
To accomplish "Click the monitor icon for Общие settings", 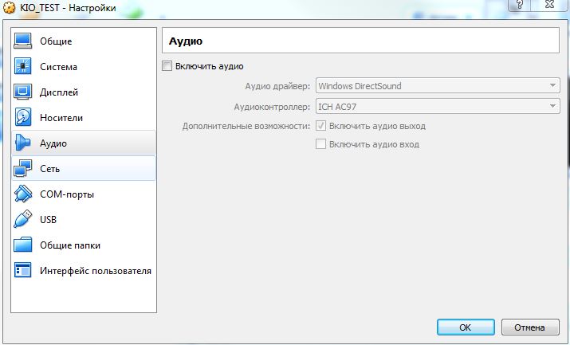I will [23, 41].
